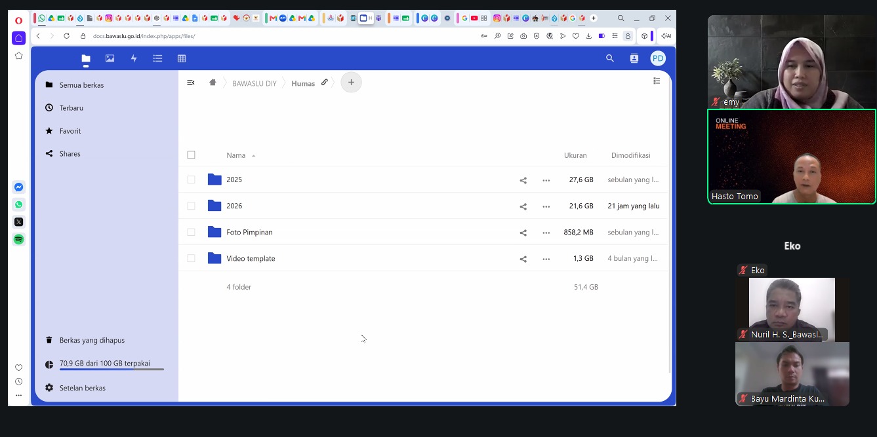Open Messenger in Opera sidebar
Screen dimensions: 877x437
[x=19, y=187]
